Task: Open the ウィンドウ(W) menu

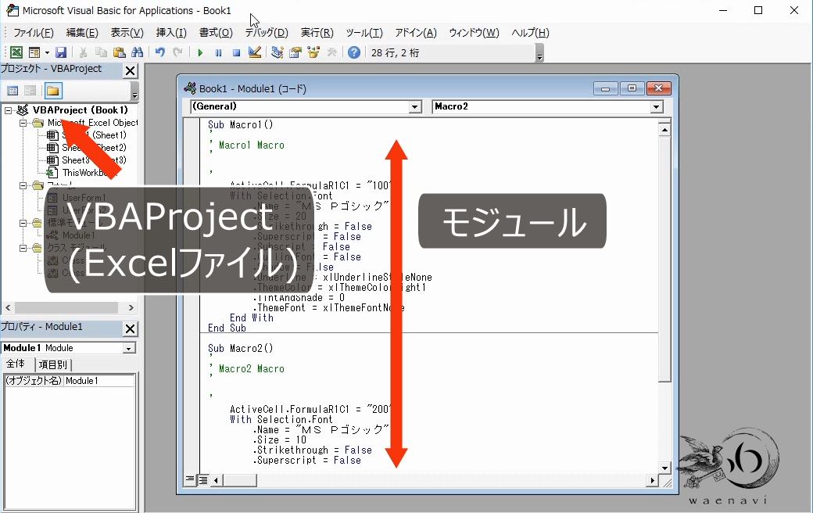Action: click(x=474, y=33)
